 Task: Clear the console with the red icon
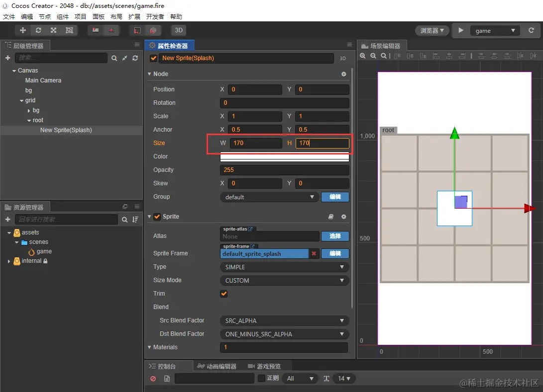click(153, 379)
